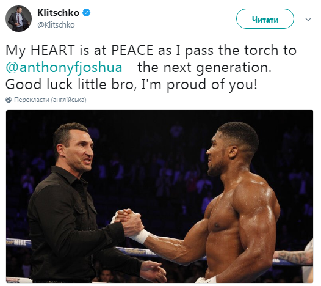This screenshot has width=321, height=286.
Task: Click the tattooed arm at photo edge
Action: (295, 255)
